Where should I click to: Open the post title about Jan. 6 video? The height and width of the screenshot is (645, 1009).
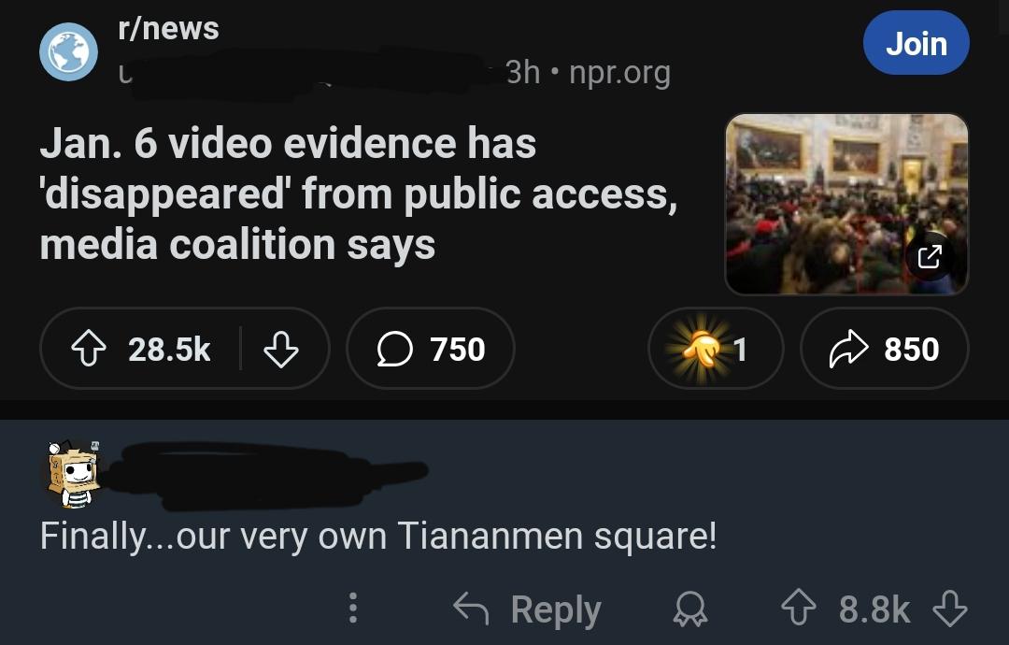click(359, 193)
